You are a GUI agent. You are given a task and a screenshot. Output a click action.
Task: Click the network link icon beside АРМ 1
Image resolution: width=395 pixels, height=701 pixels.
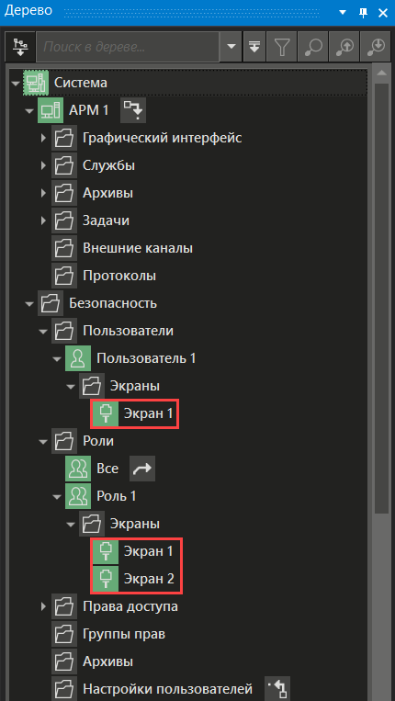pos(133,110)
